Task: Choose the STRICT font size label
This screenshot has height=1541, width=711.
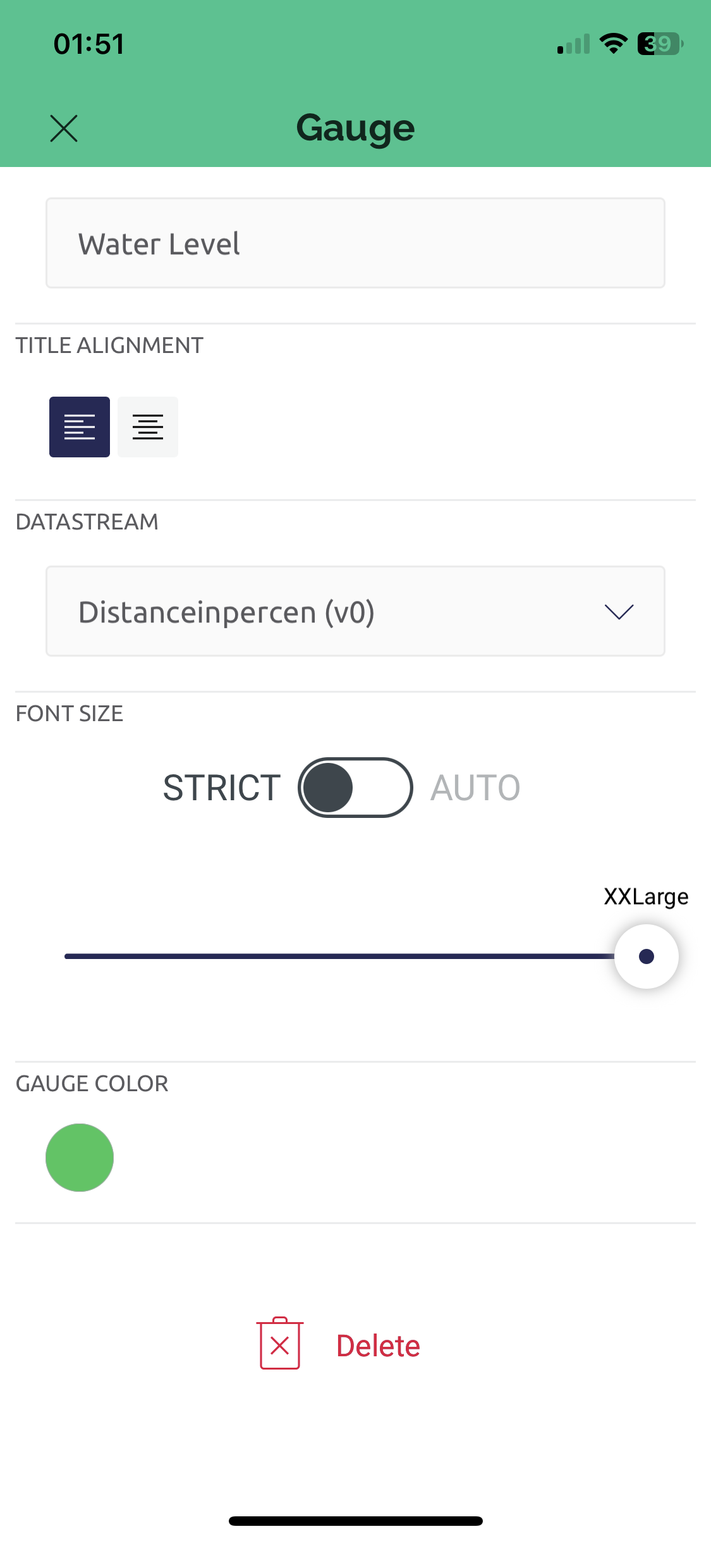Action: coord(222,788)
